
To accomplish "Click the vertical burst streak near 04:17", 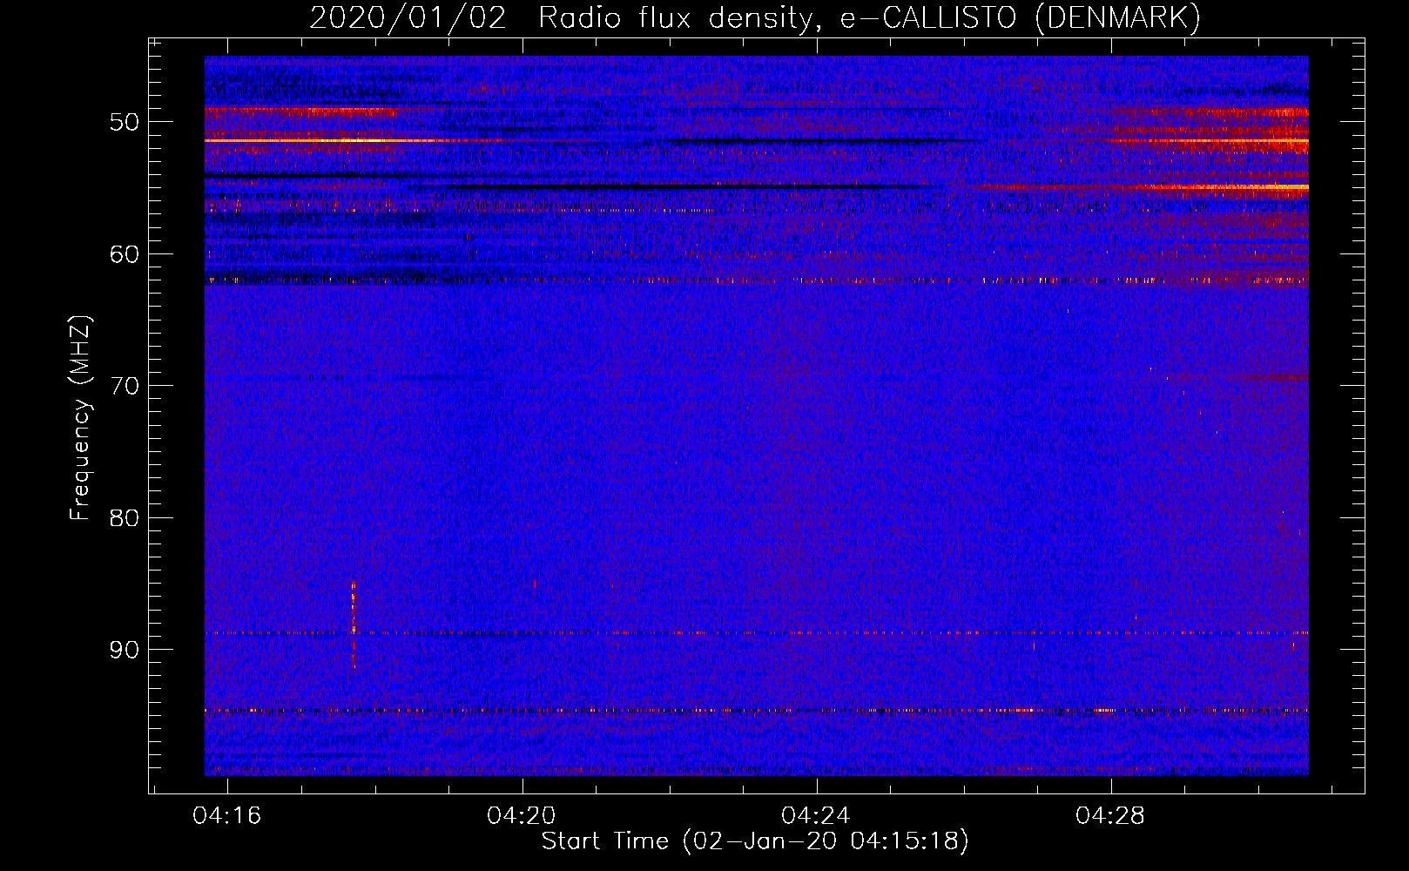I will pyautogui.click(x=353, y=624).
